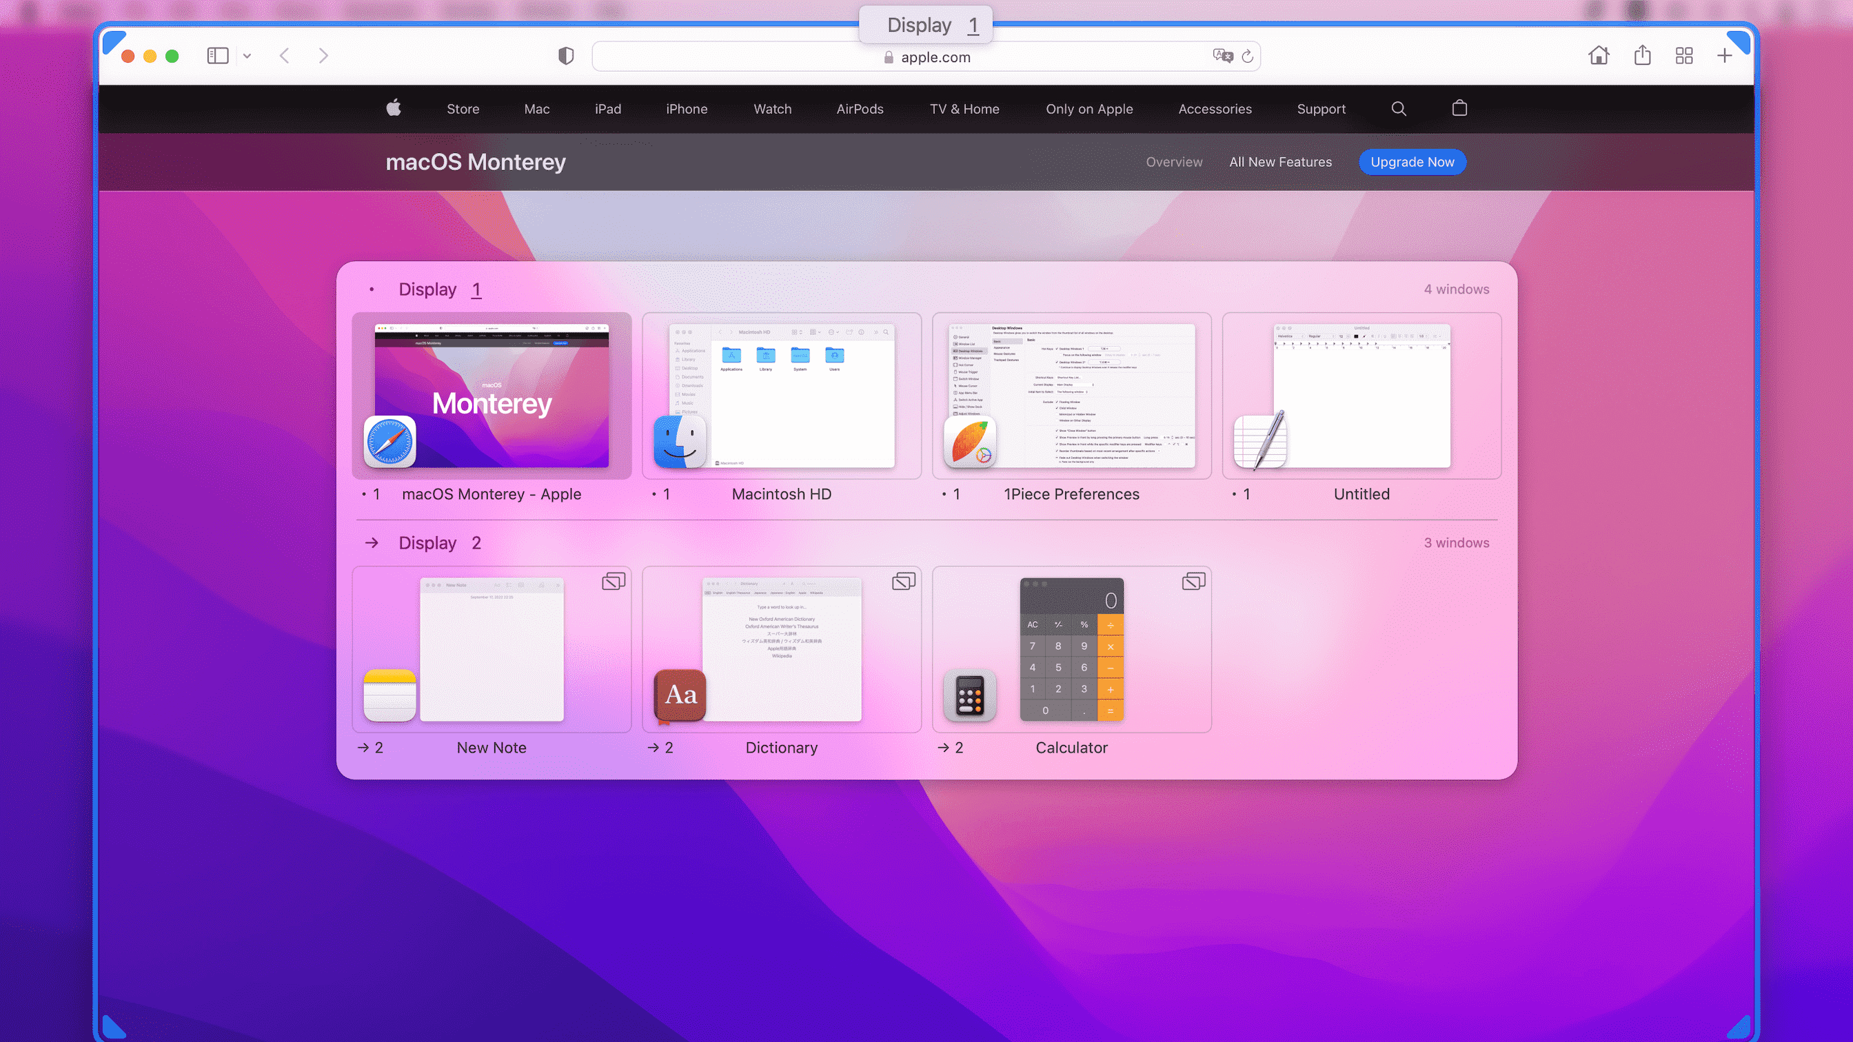Screen dimensions: 1853x1042
Task: Open the home page icon in Safari toolbar
Action: click(x=1599, y=55)
